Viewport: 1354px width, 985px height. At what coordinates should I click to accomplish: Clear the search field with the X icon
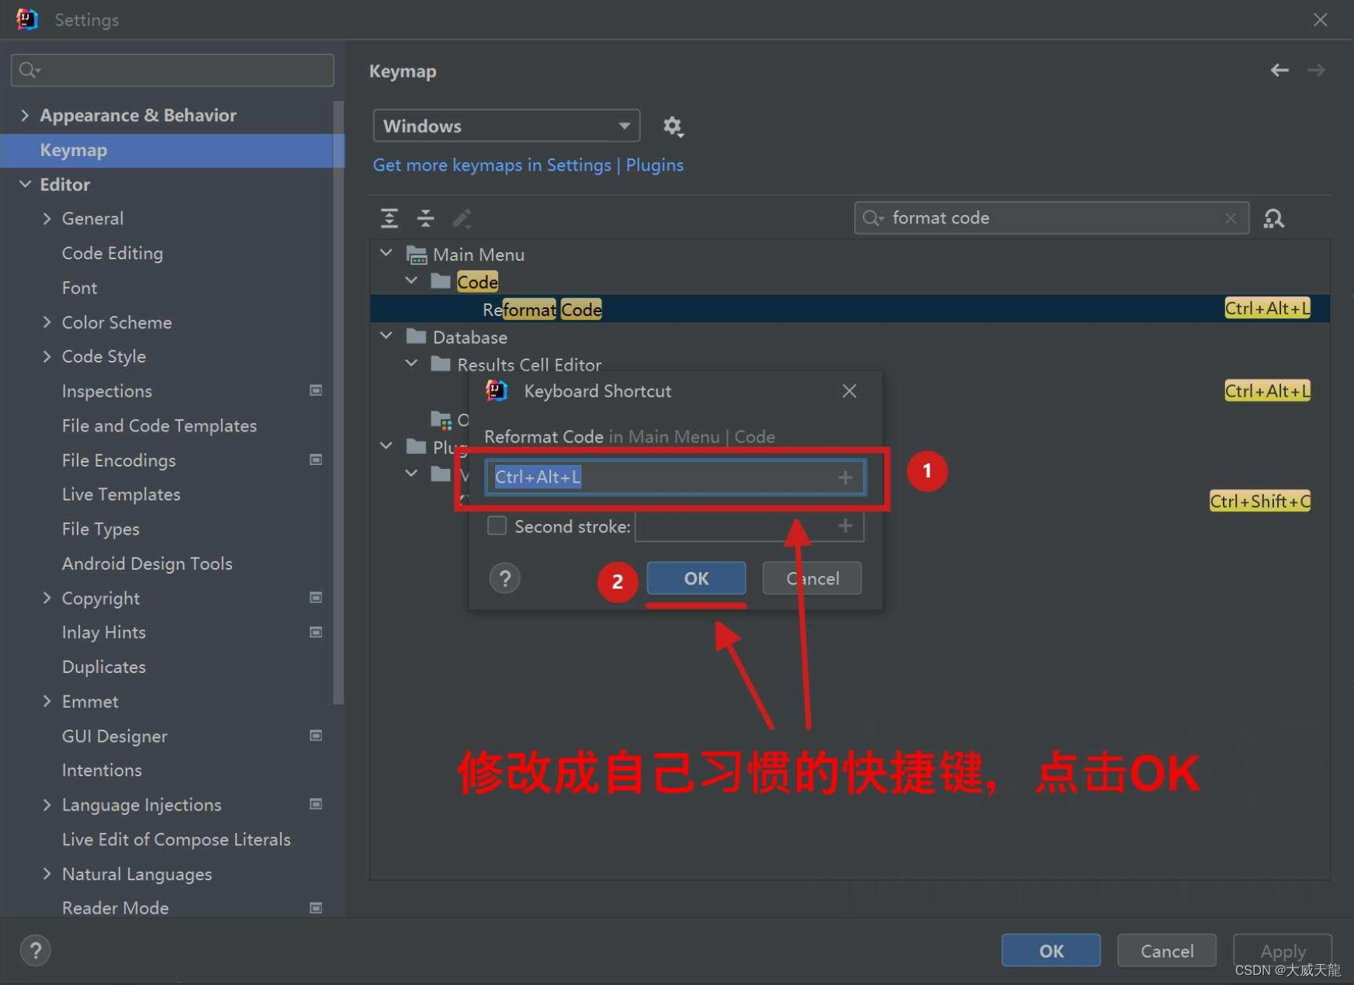[1230, 218]
